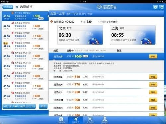Tap the yellow badge above 07:45 departure time
The image size is (166, 124).
[x=5, y=43]
